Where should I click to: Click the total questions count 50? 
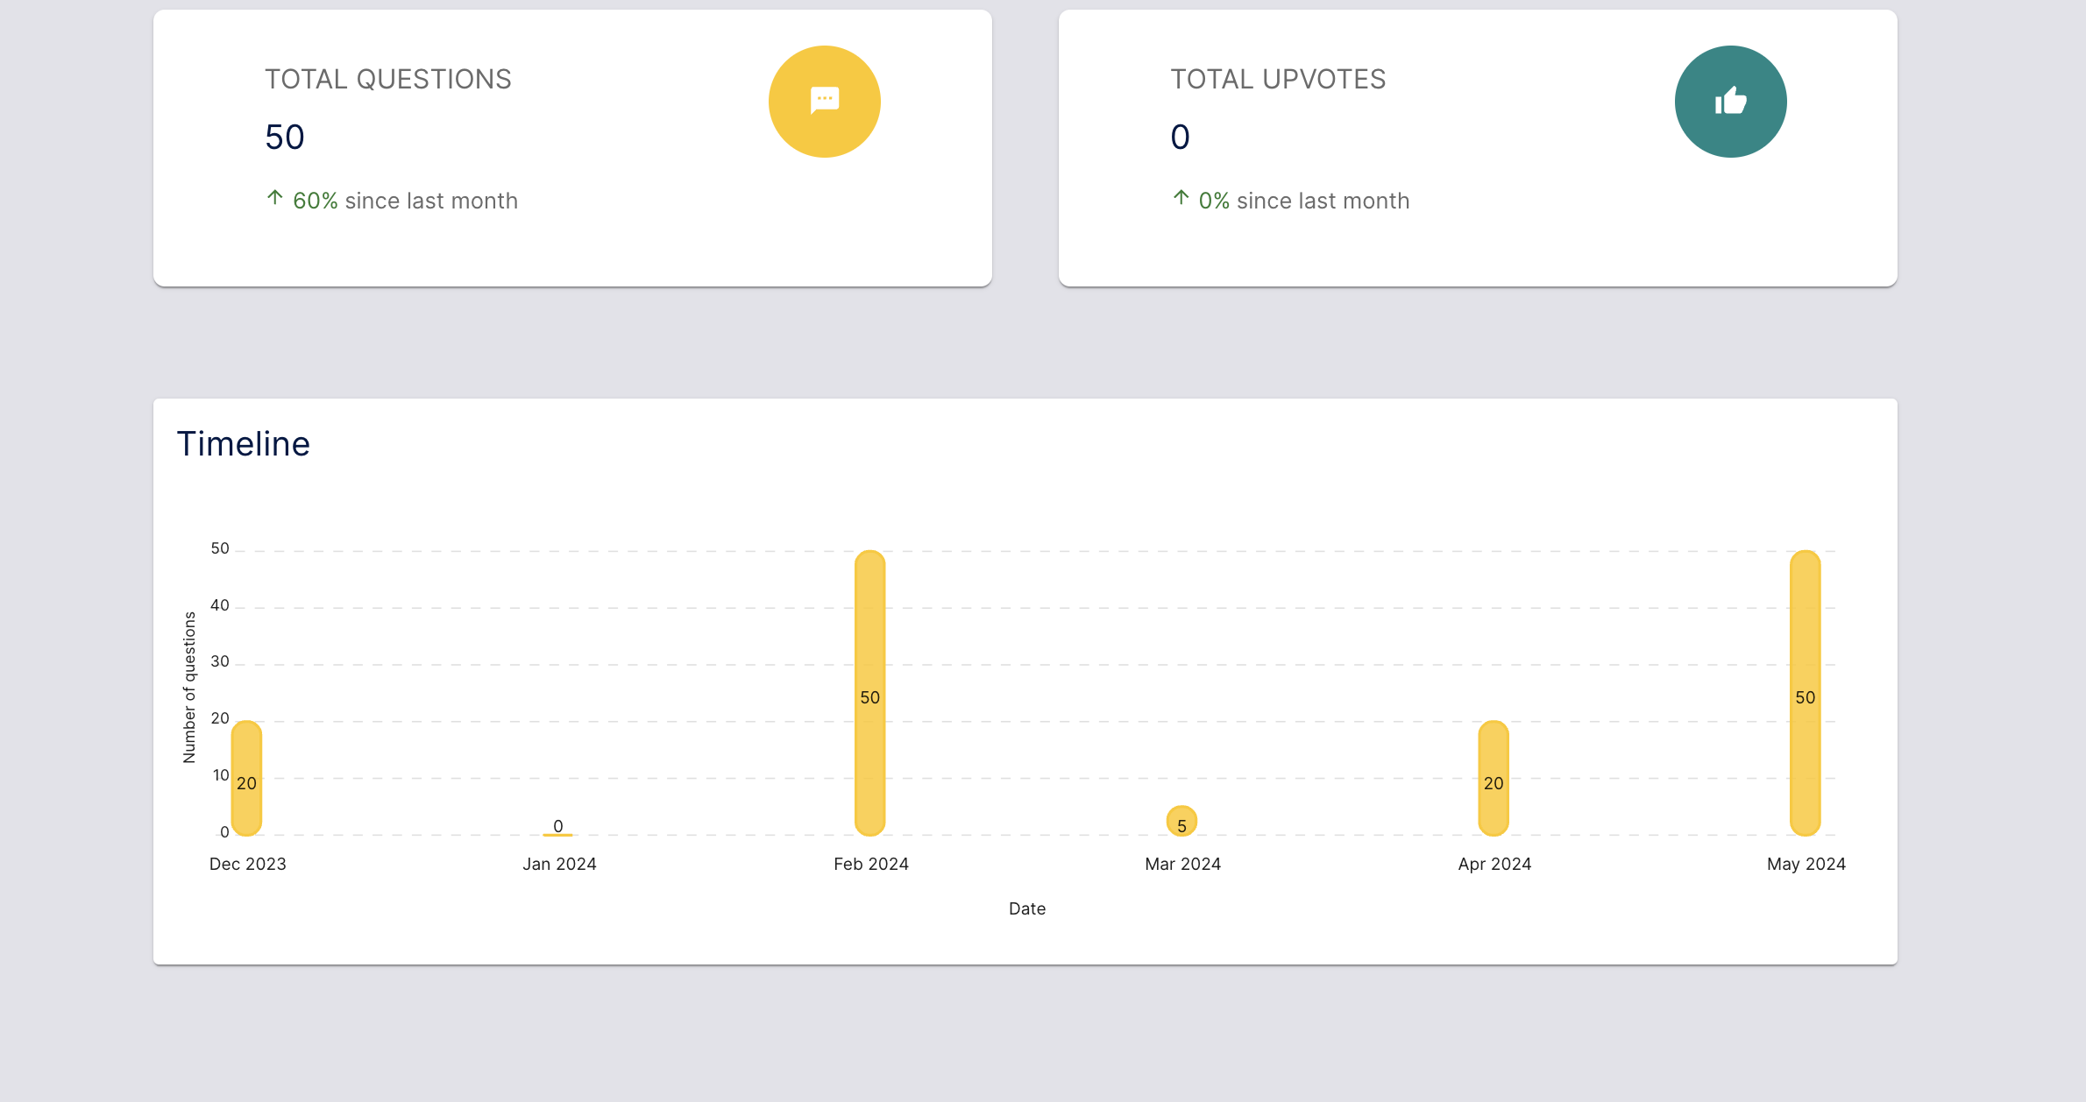(285, 138)
